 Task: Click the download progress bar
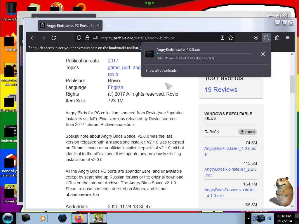click(x=204, y=54)
